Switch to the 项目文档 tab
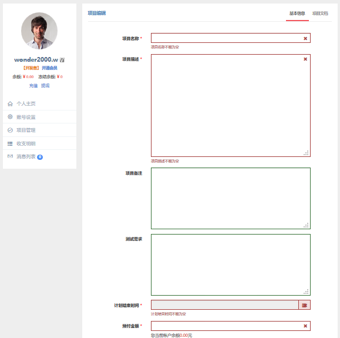Image resolution: width=340 pixels, height=338 pixels. [320, 14]
